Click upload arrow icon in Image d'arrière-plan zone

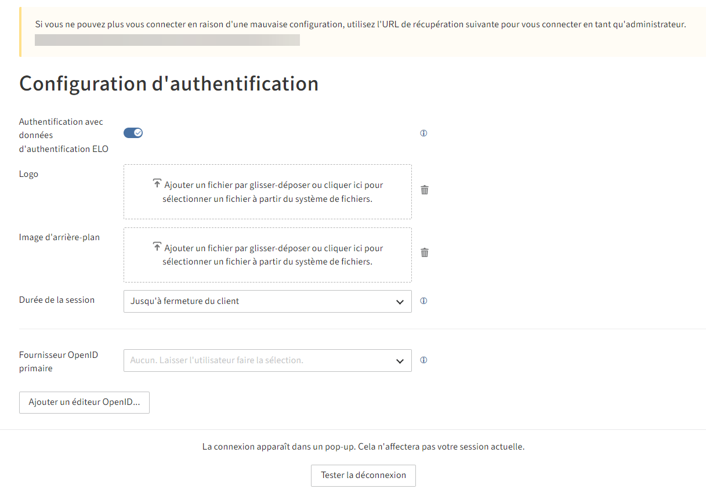click(157, 247)
